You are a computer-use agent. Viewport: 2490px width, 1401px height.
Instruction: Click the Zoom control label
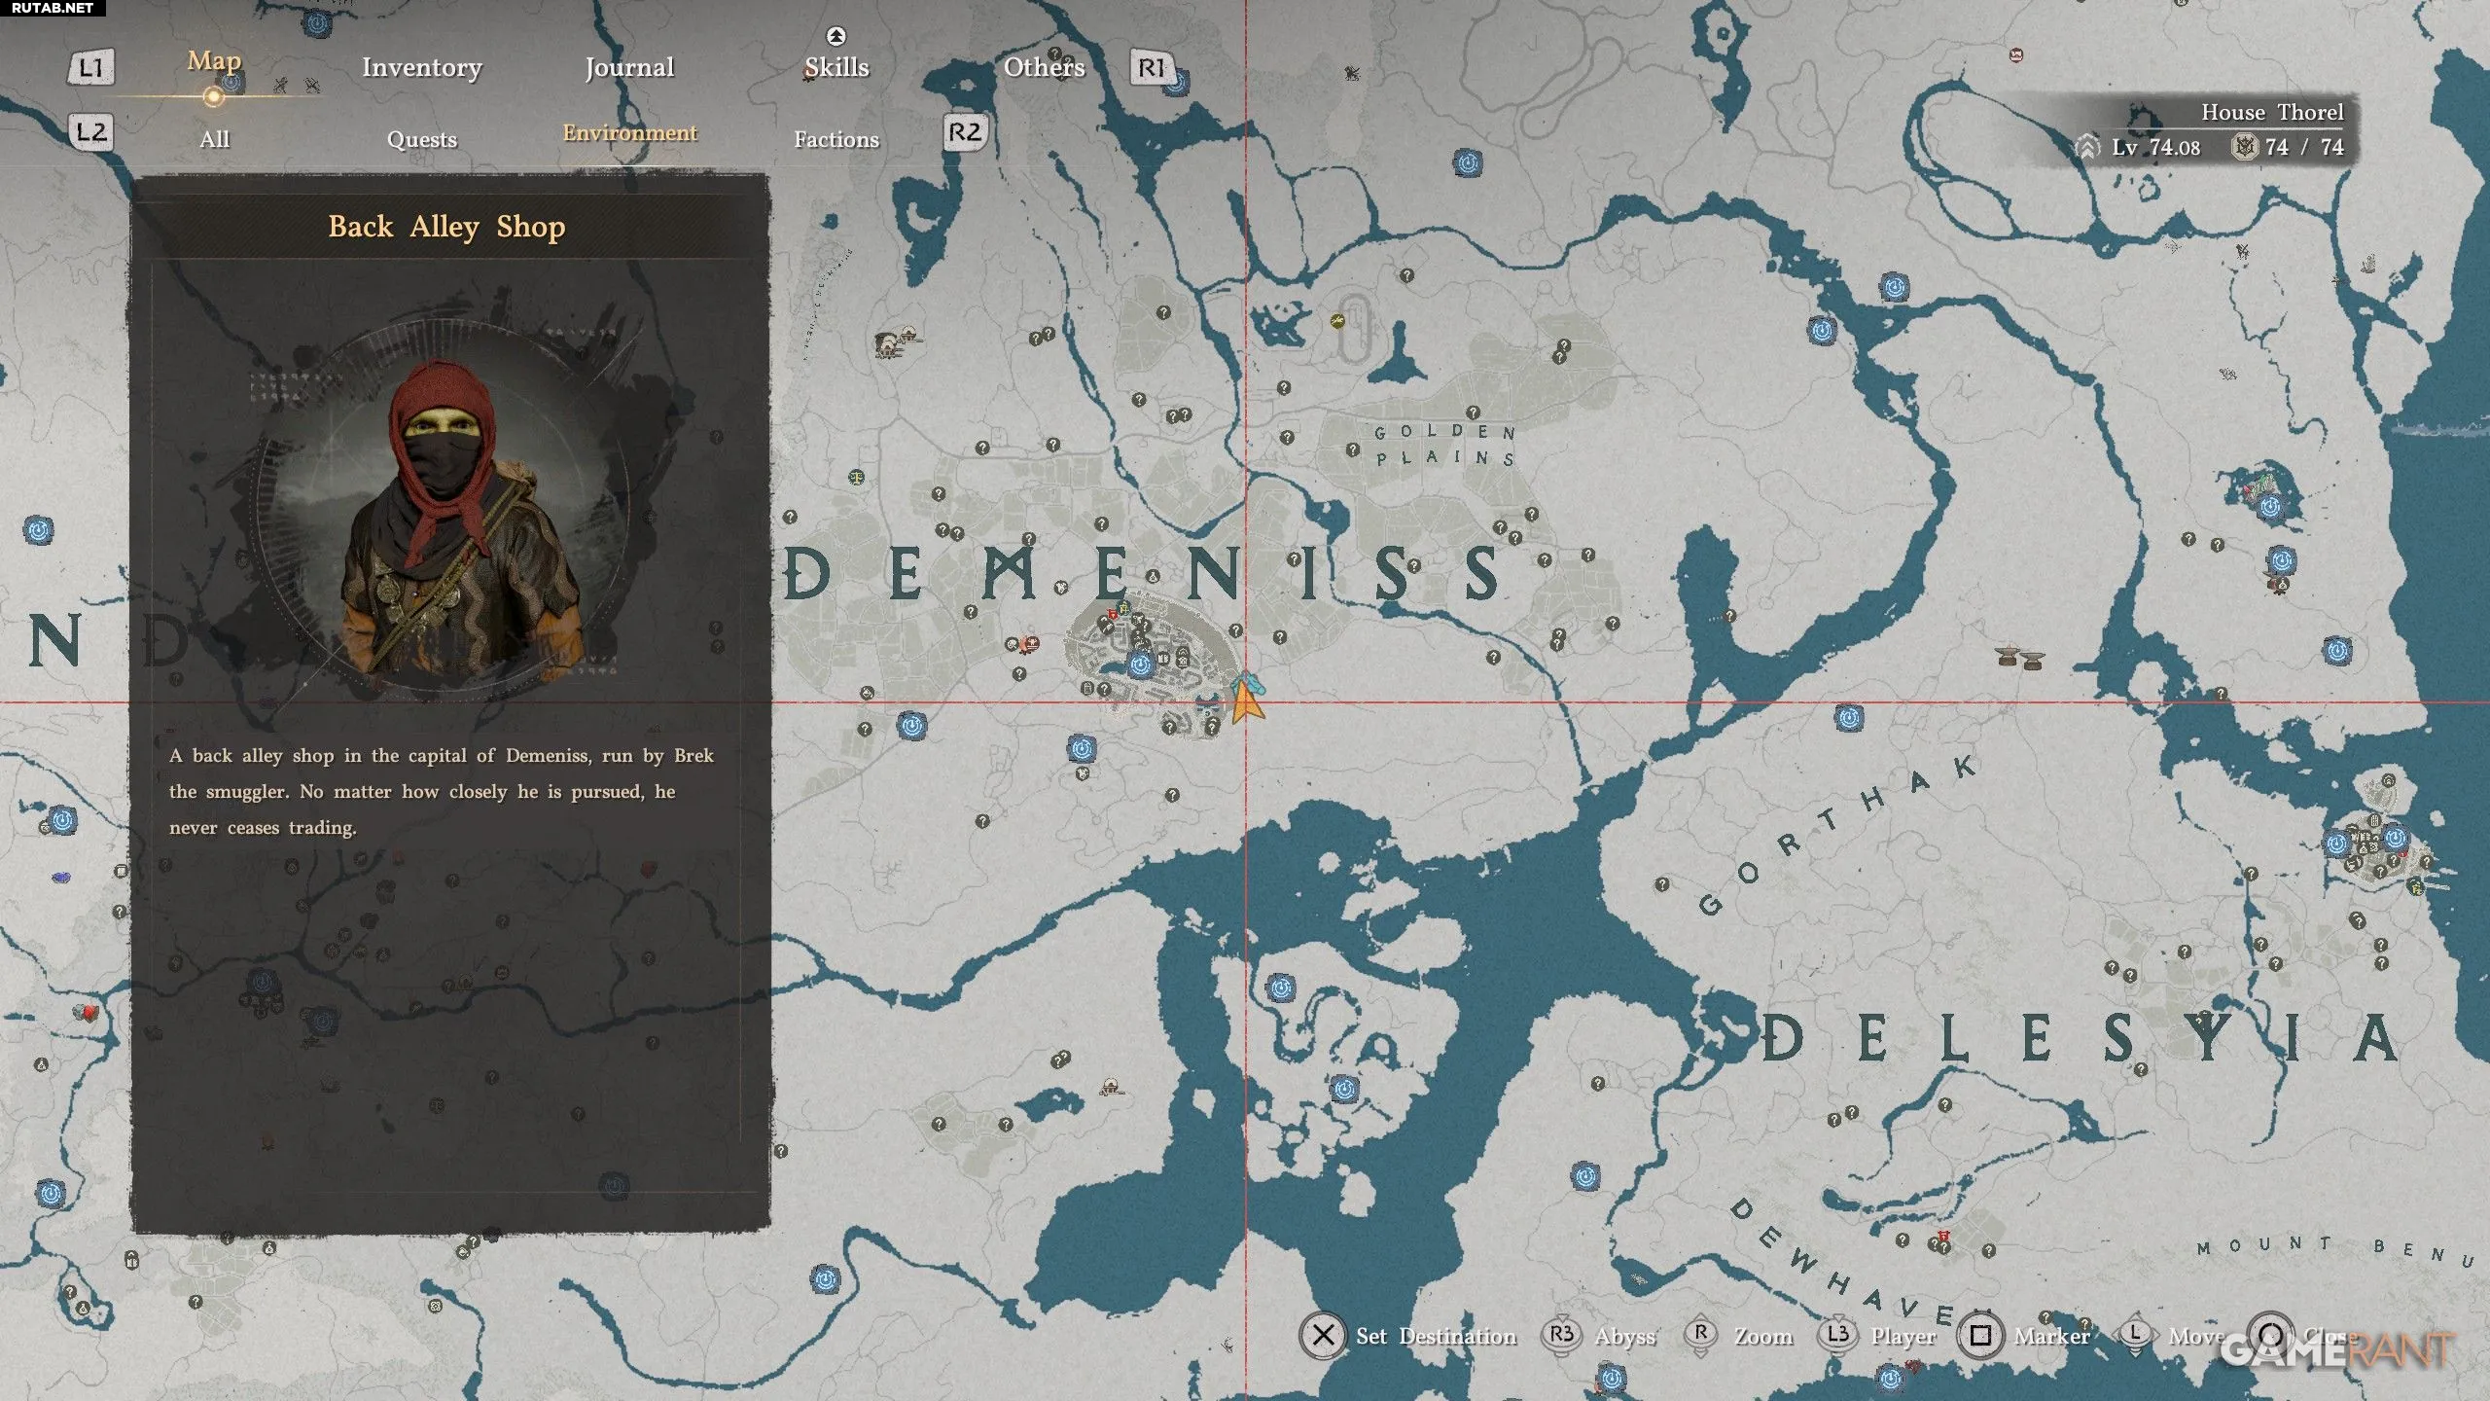[1762, 1337]
